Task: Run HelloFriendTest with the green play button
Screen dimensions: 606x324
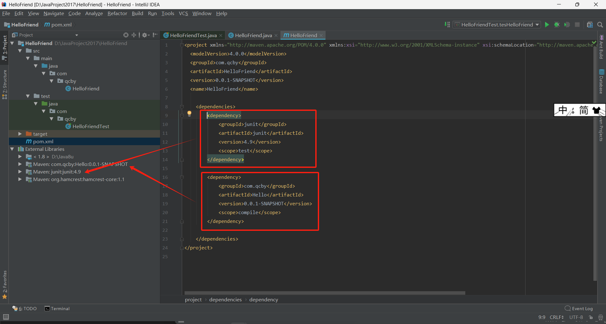Action: [x=547, y=25]
